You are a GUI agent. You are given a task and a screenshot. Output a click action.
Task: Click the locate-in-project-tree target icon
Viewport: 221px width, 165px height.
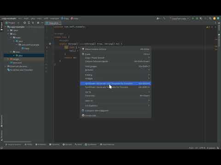click(x=24, y=23)
